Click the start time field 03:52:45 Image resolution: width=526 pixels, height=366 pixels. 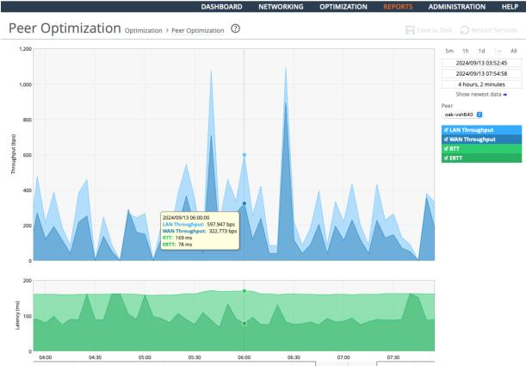(x=480, y=63)
